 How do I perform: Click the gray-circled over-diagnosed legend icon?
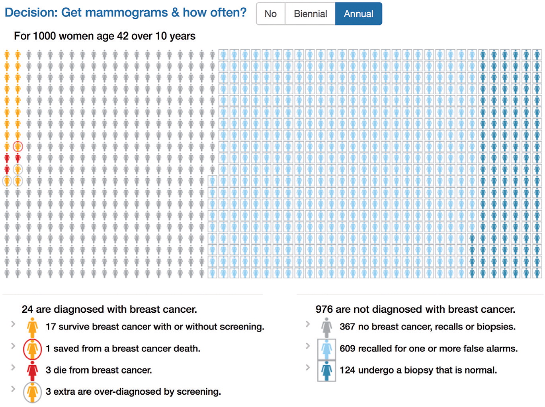click(x=32, y=392)
